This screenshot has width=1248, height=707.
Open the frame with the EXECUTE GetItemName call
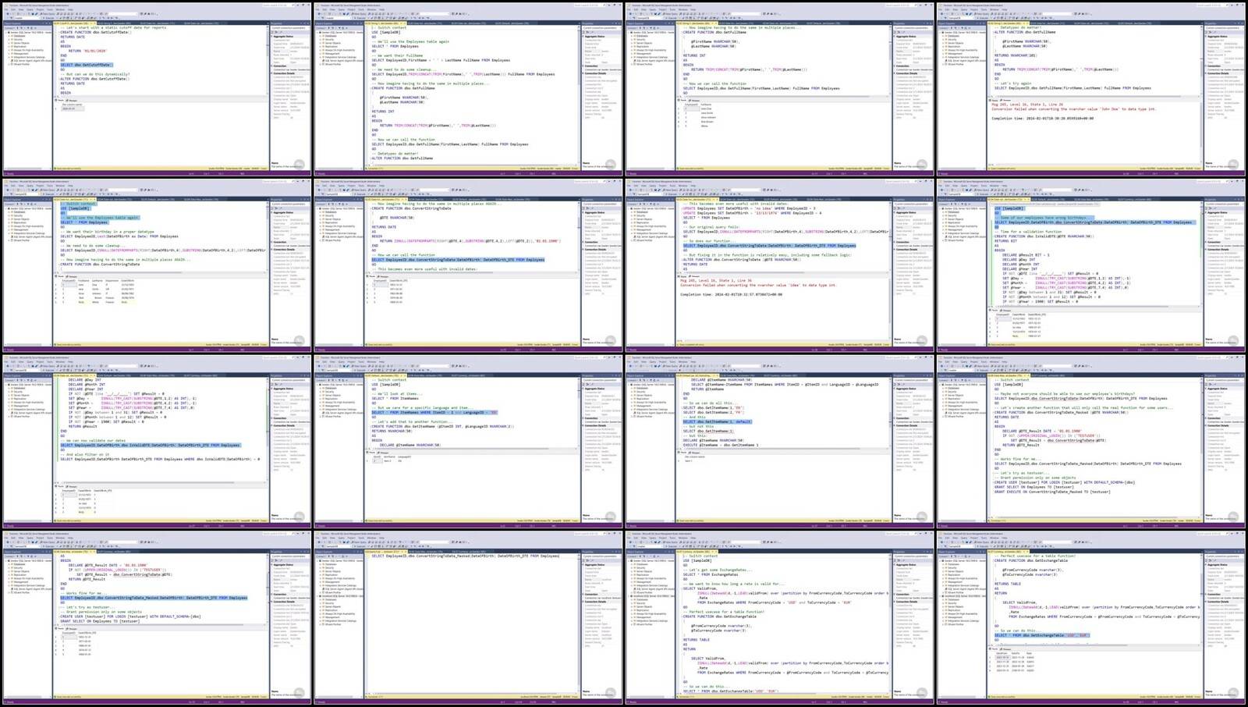(780, 442)
